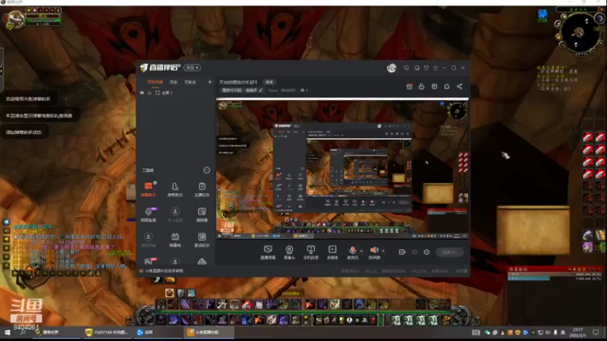Screen dimensions: 607x341
Task: Add a phone screen-cast source
Action: [x=310, y=252]
